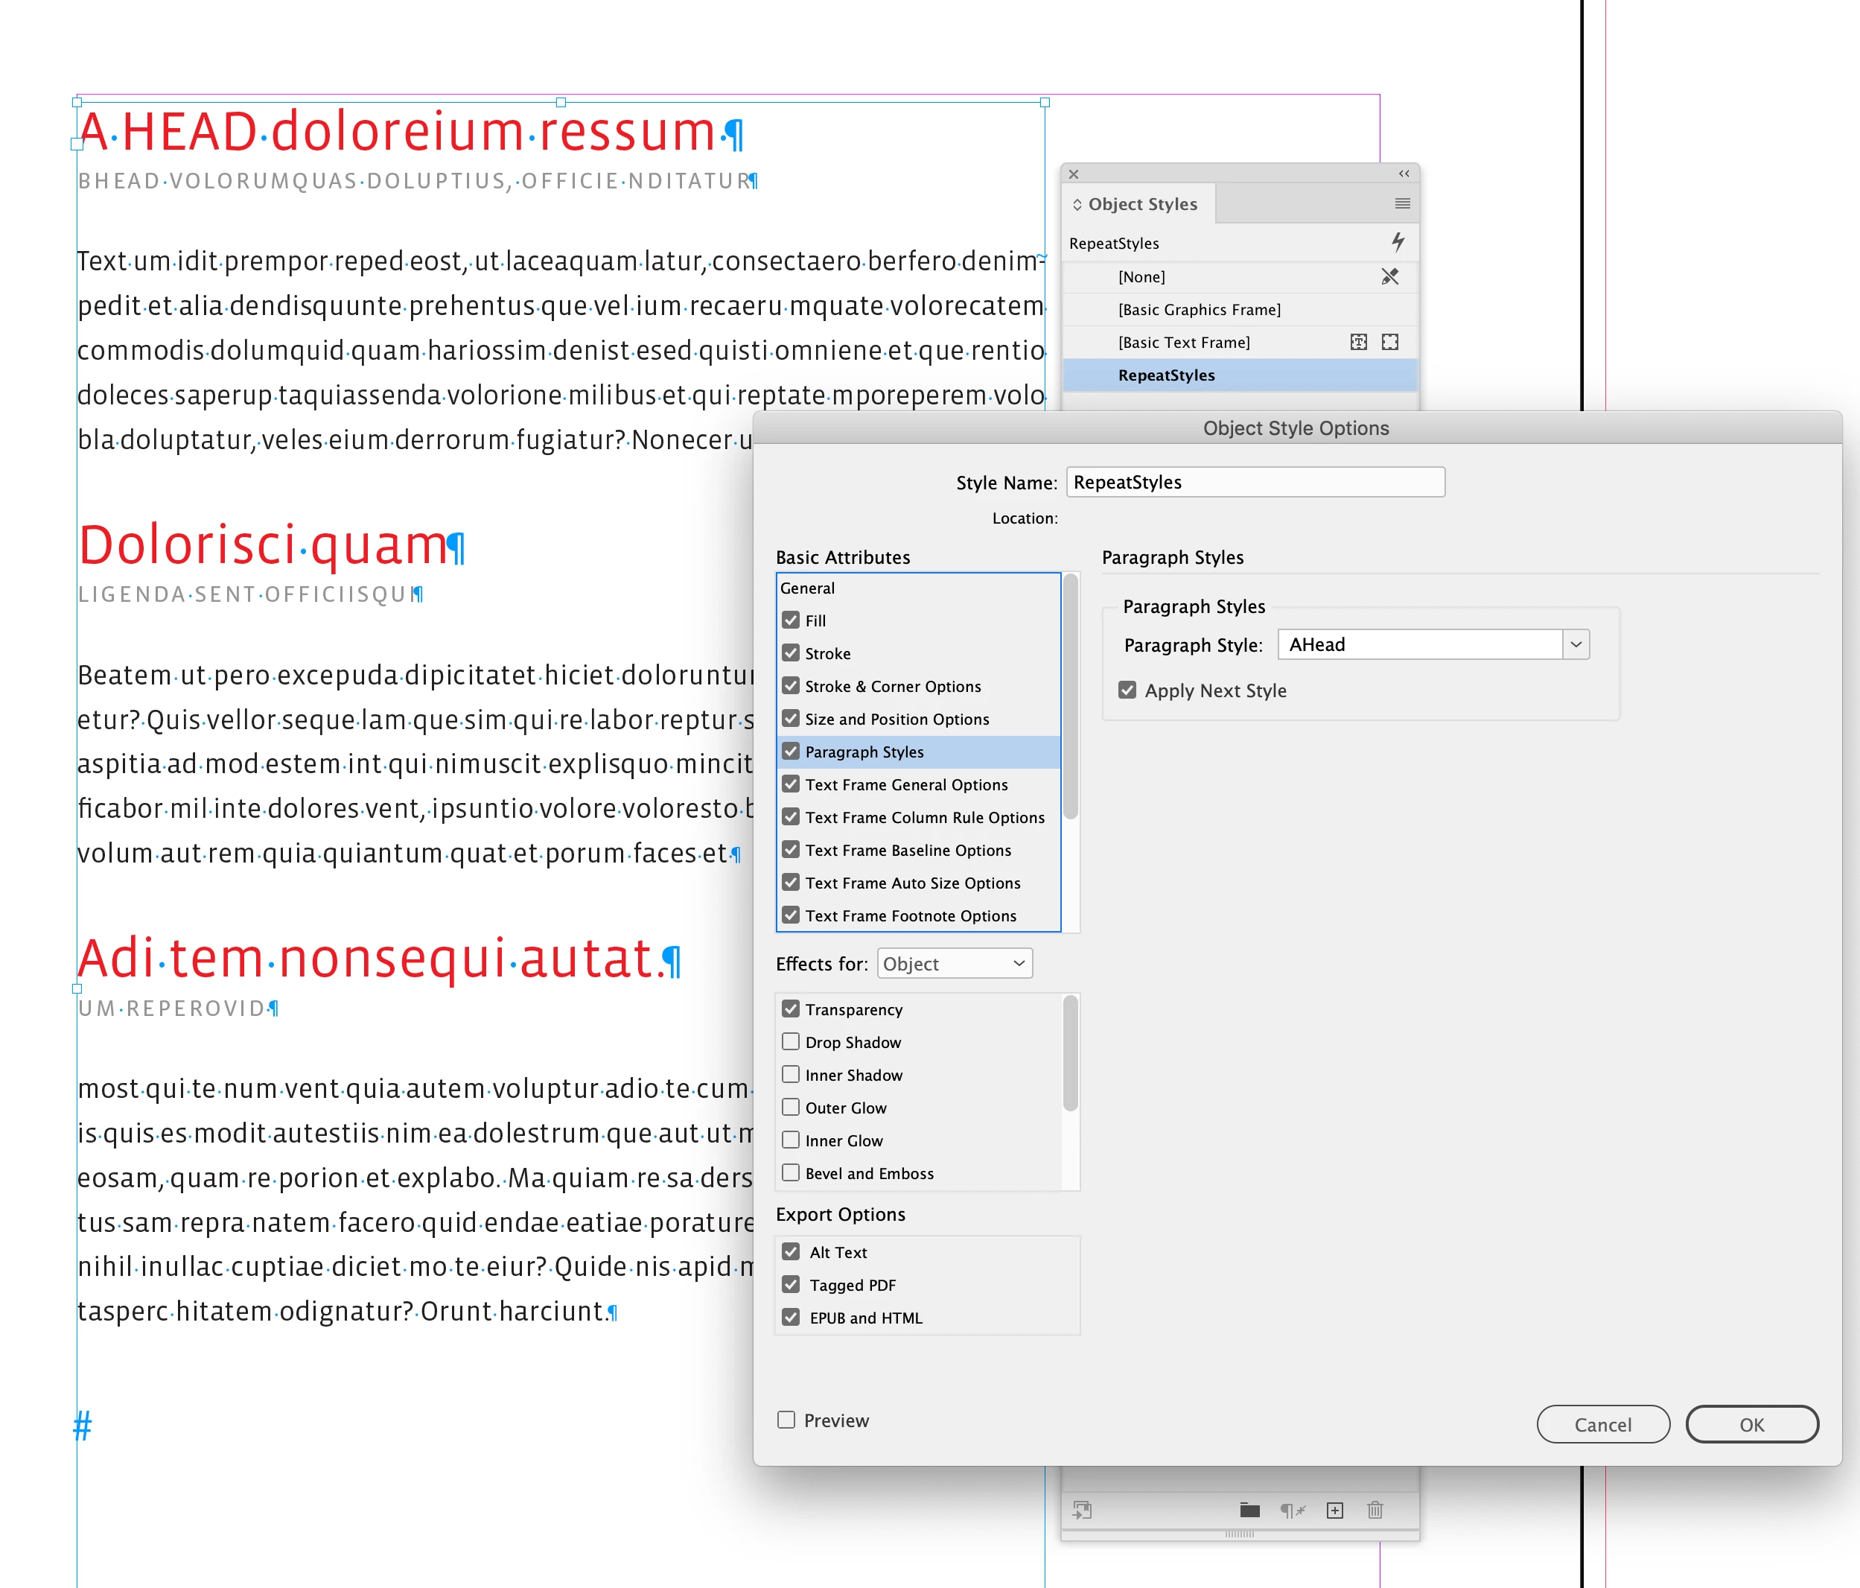Click the create new style group folder
Viewport: 1860px width, 1588px height.
[x=1249, y=1511]
